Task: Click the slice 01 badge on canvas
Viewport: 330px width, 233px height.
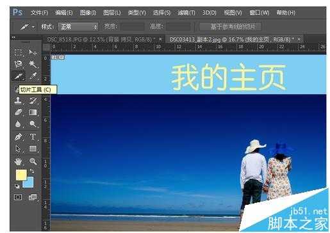Action: (58, 57)
